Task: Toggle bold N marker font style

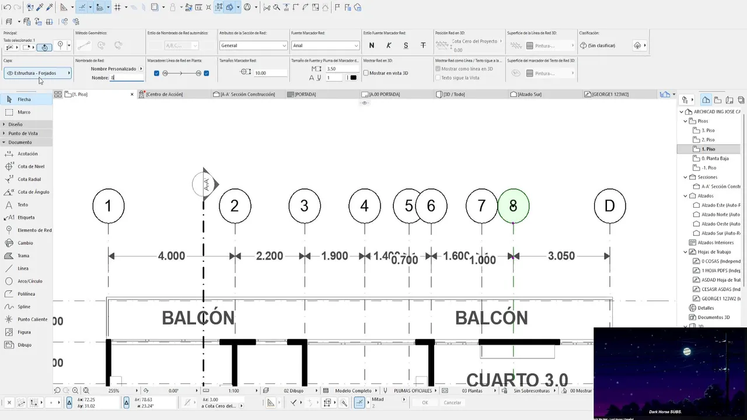Action: [372, 45]
